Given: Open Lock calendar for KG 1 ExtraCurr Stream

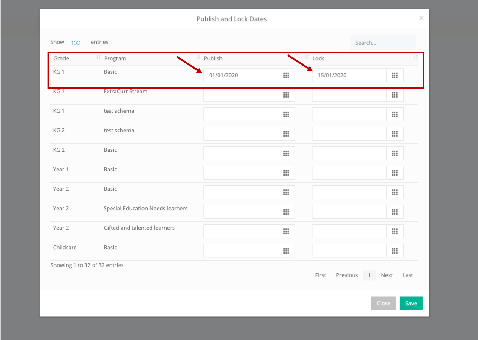Looking at the screenshot, I should (x=395, y=95).
